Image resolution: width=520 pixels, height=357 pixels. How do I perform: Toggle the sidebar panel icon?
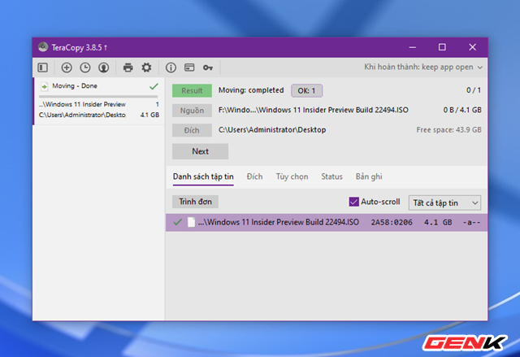(x=42, y=67)
